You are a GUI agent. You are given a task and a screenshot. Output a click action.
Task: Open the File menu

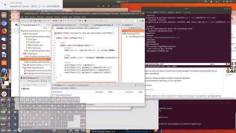(22, 17)
